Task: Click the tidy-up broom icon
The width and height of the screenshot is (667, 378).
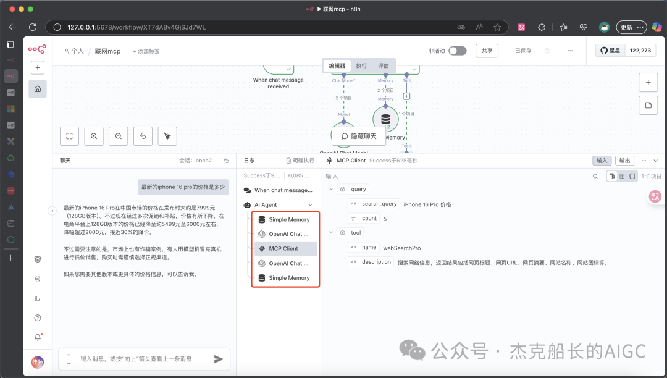Action: (167, 136)
